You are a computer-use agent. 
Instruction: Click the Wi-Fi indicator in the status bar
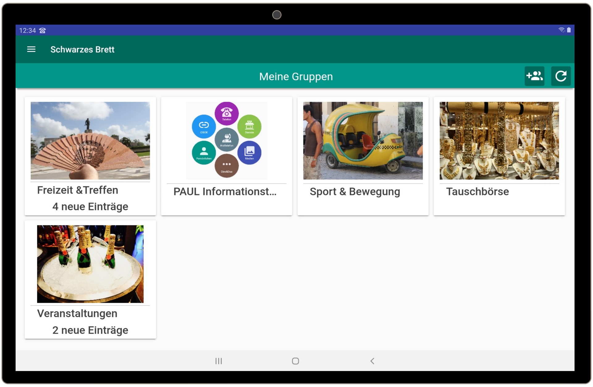(x=561, y=30)
